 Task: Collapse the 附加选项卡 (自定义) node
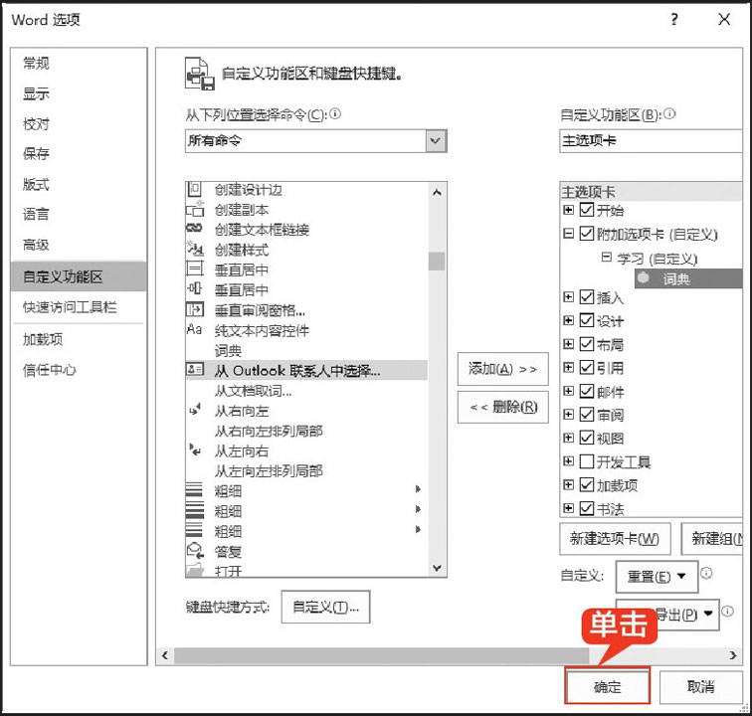click(568, 234)
